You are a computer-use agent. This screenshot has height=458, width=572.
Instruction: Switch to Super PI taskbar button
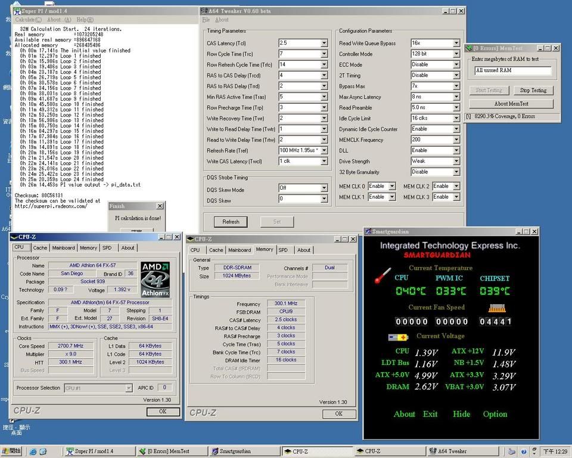(x=98, y=451)
